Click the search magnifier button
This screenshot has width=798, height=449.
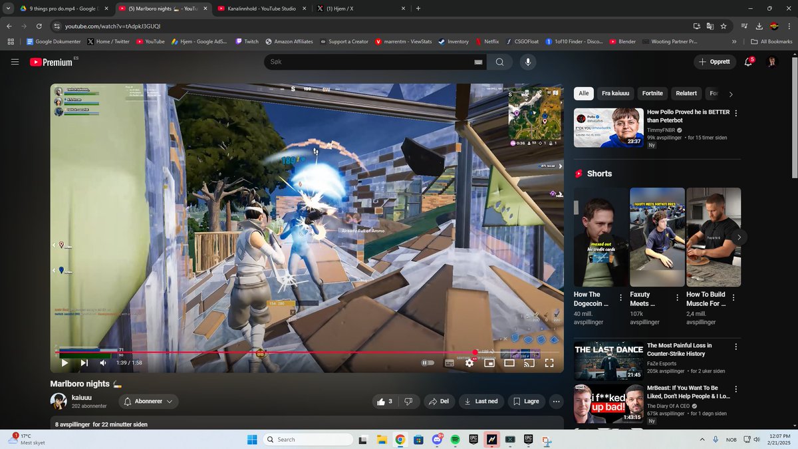tap(499, 62)
